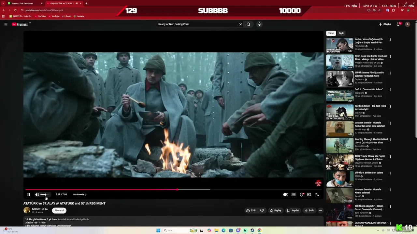
Task: Click the 'Abone Ol' watermark in video
Action: [x=318, y=183]
